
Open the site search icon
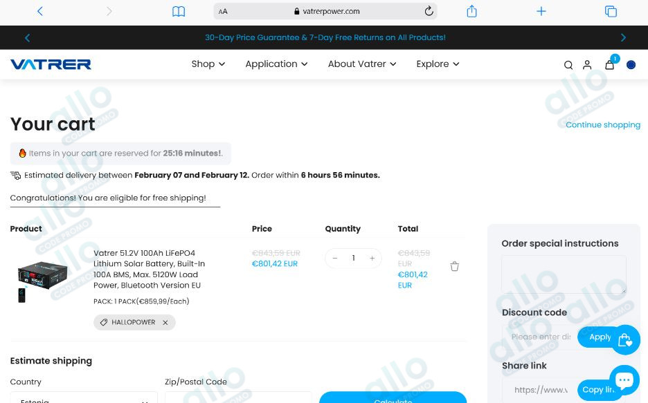pos(568,65)
